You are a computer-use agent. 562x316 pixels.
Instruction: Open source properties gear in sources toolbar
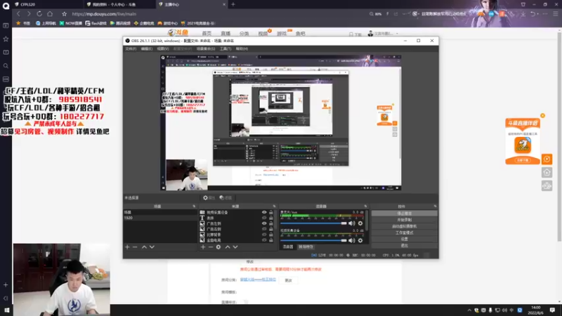point(218,247)
